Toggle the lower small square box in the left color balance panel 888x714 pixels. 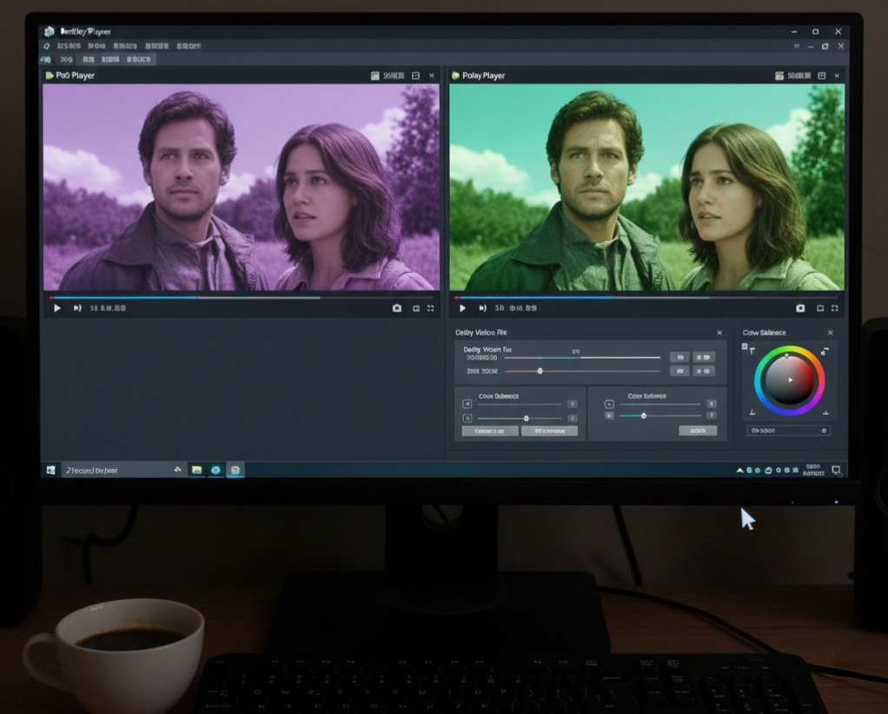point(467,419)
